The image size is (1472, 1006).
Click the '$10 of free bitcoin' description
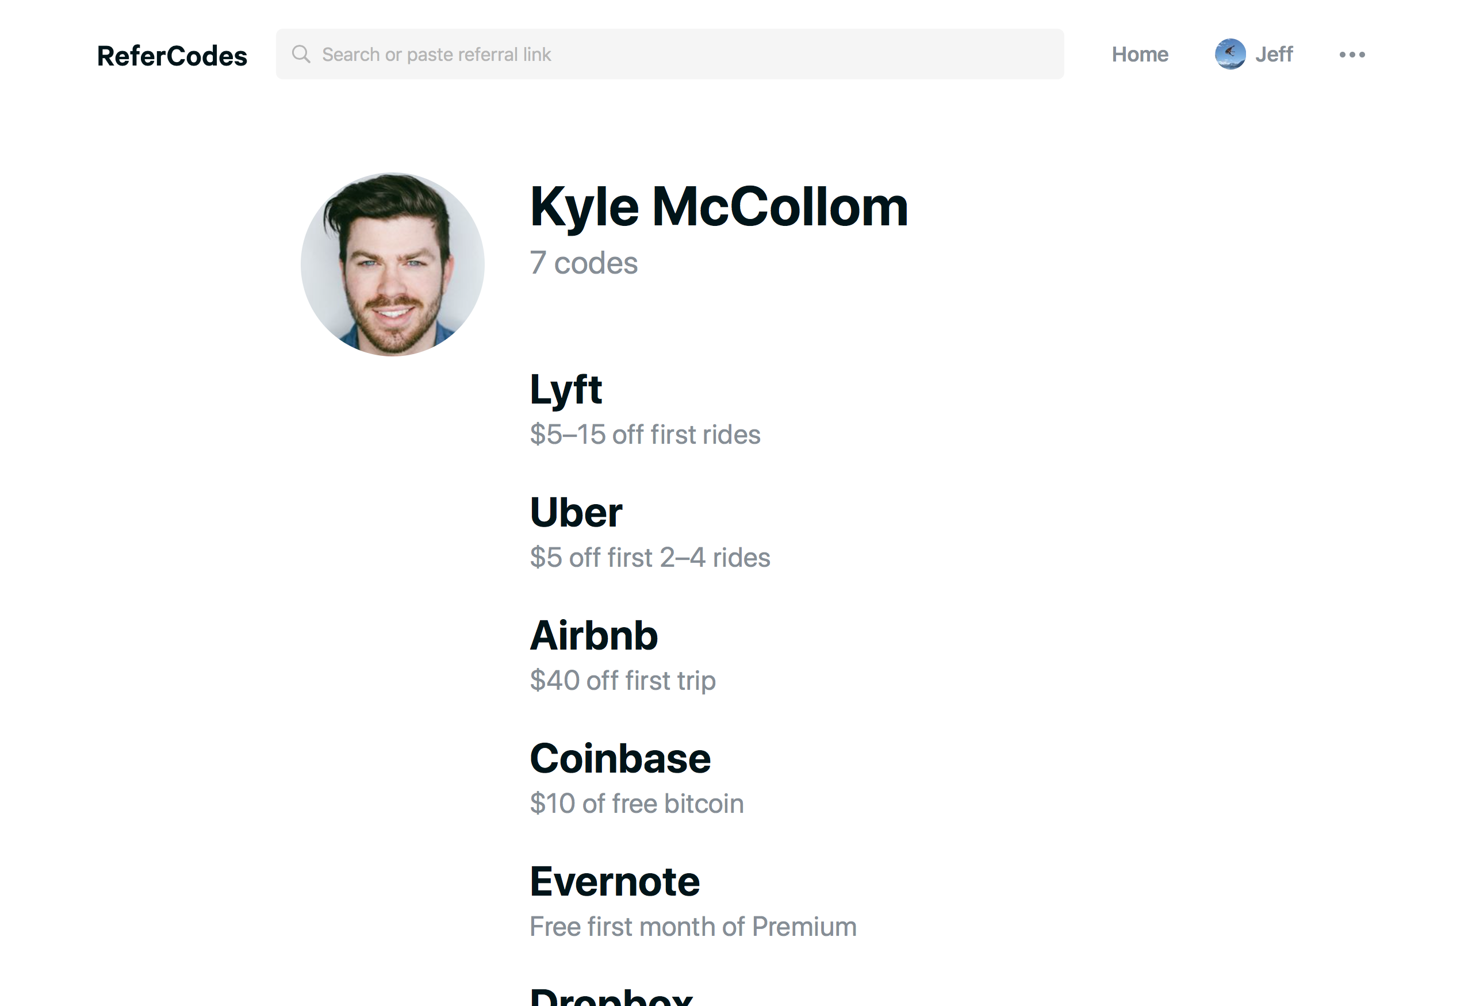pos(637,804)
